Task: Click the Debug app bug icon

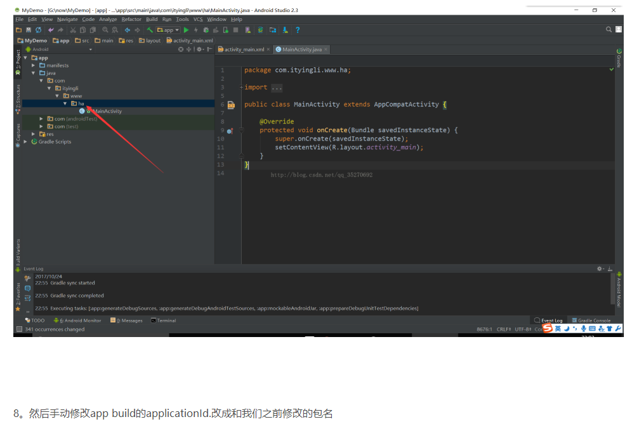Action: pos(206,30)
